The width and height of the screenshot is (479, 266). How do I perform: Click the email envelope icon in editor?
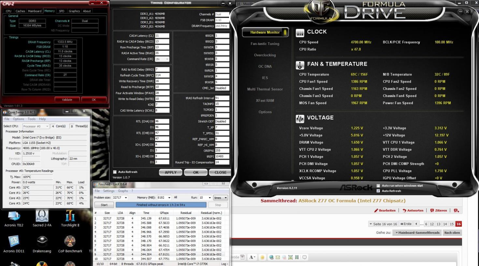click(278, 257)
